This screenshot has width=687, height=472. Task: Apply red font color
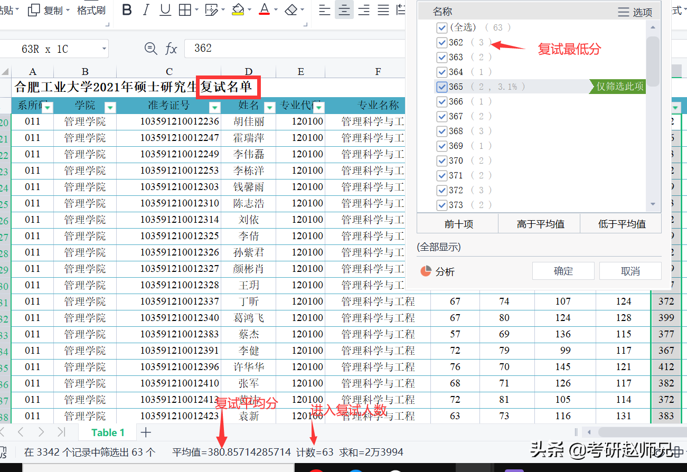point(263,10)
